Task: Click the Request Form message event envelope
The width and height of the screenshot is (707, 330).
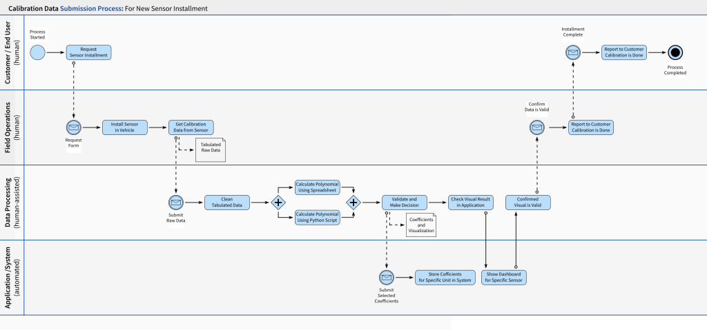Action: click(x=73, y=127)
